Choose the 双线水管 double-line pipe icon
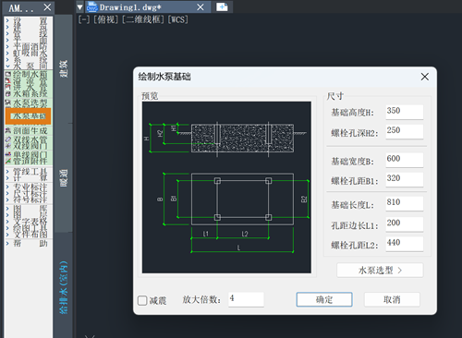The height and width of the screenshot is (338, 462). 8,139
